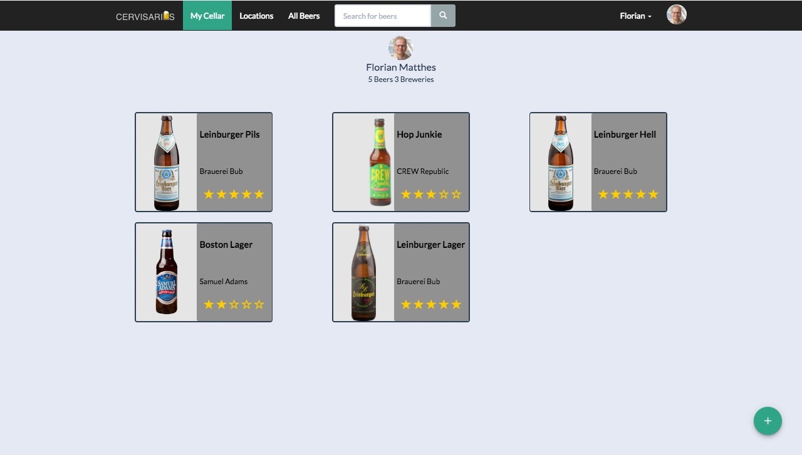Click Brauerei Bub under Leinburger Pils
Viewport: 802px width, 455px height.
click(x=221, y=171)
